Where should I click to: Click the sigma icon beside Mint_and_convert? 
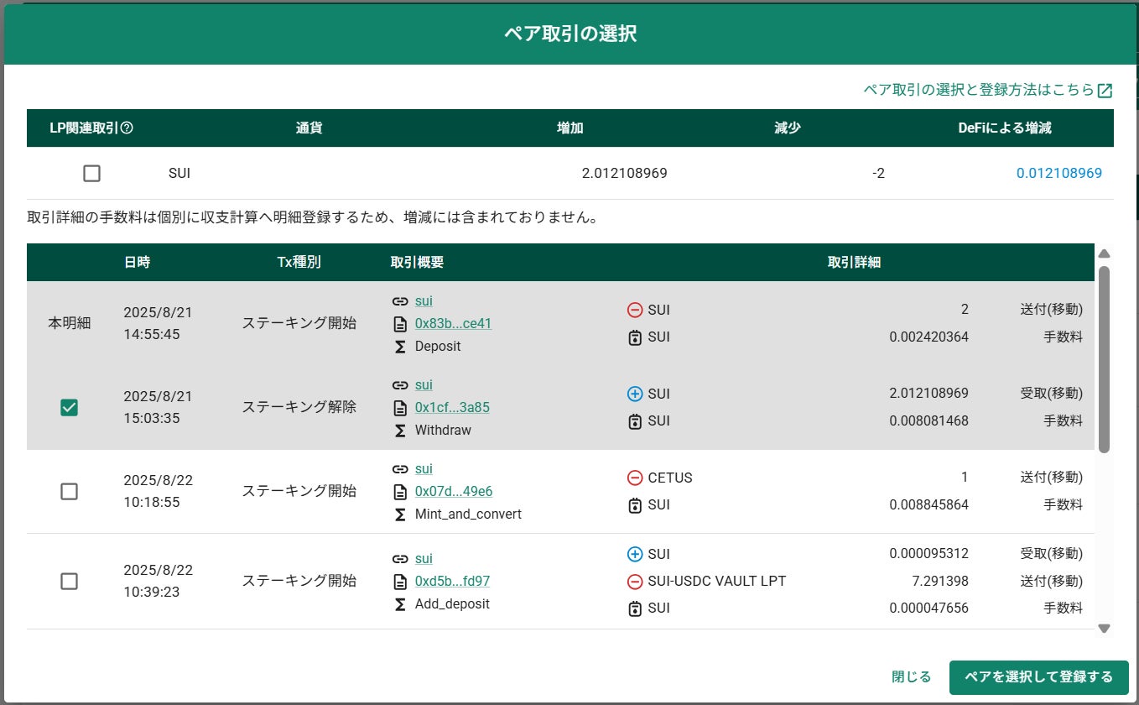(400, 514)
